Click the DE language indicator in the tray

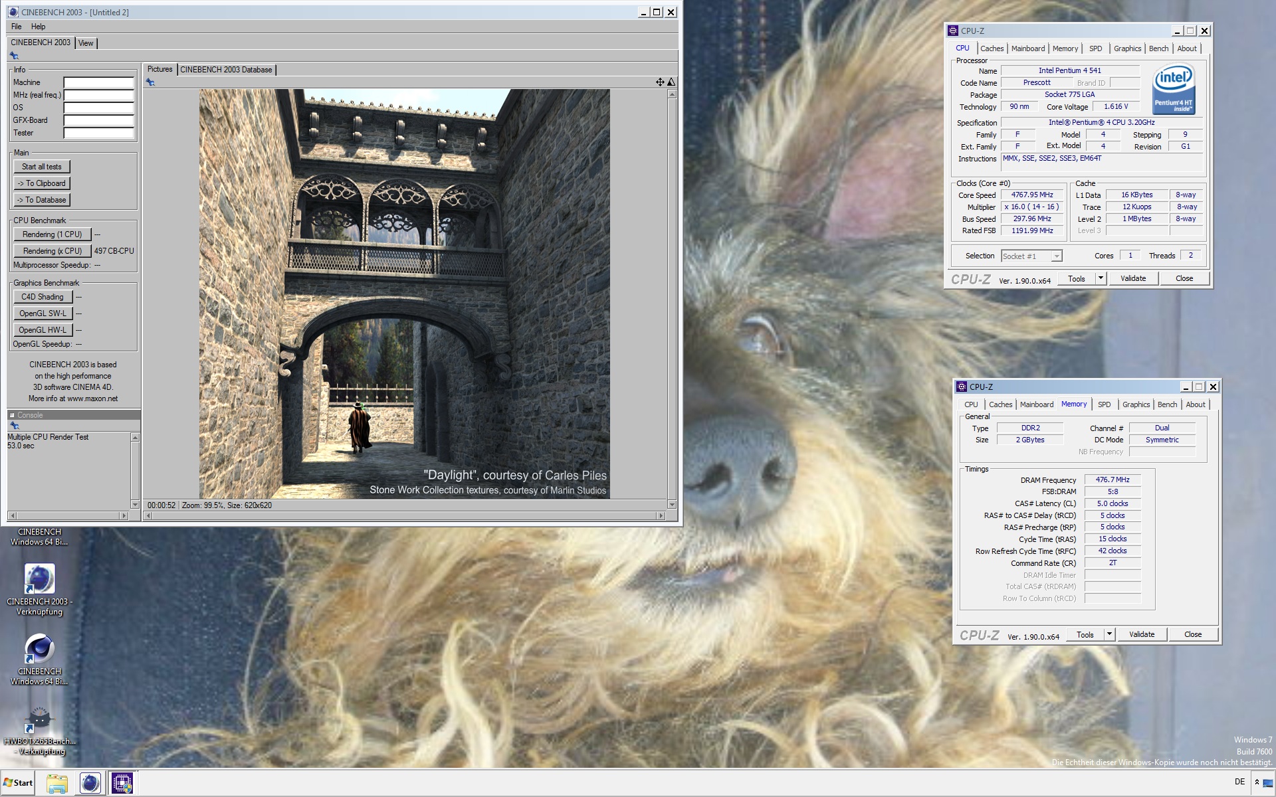click(x=1239, y=782)
